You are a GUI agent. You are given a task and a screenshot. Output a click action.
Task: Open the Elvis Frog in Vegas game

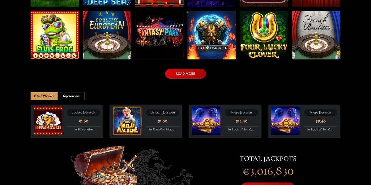coord(55,35)
